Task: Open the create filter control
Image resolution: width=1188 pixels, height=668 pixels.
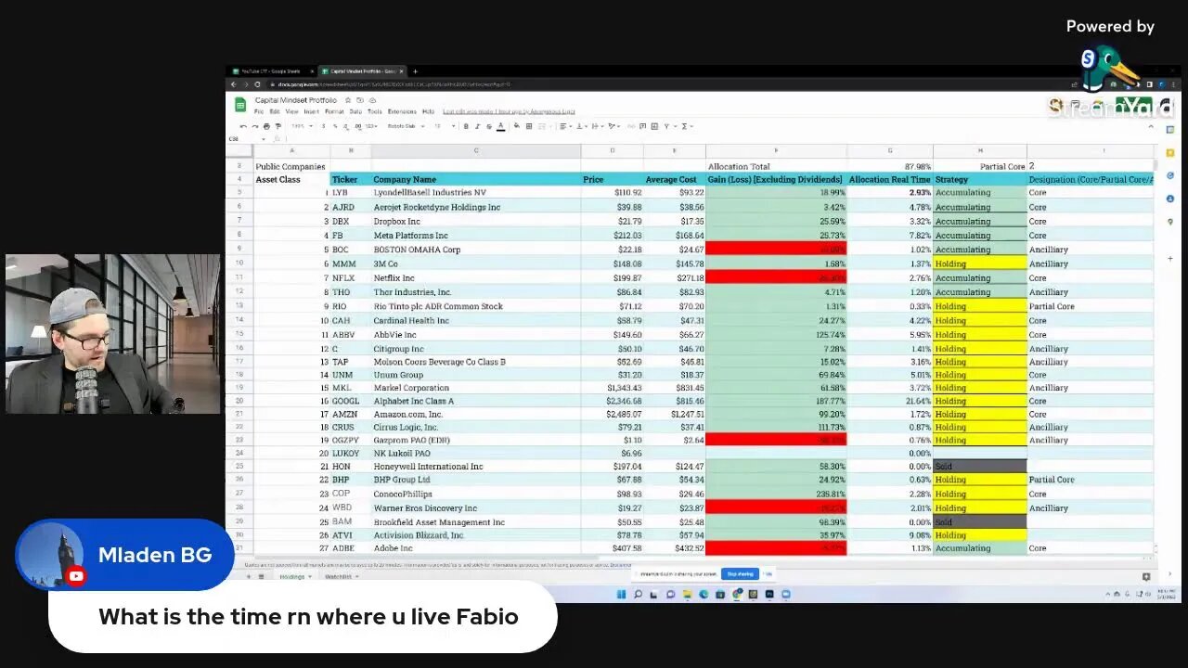Action: [x=668, y=126]
